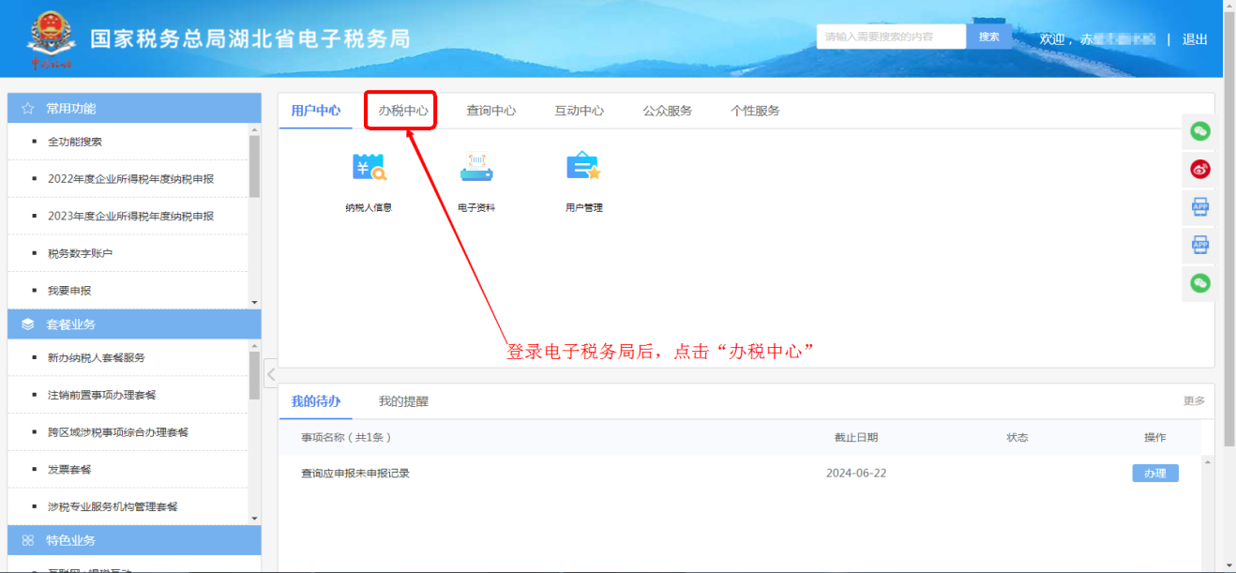Open 新办纳税人套餐服务
Image resolution: width=1236 pixels, height=573 pixels.
[x=97, y=357]
